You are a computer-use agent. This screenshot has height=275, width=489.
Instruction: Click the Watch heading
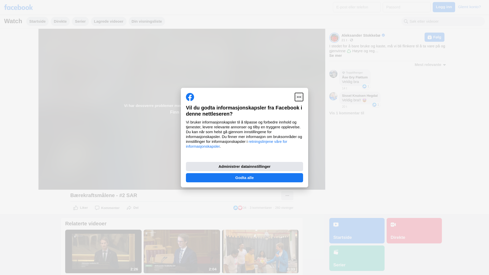(13, 21)
